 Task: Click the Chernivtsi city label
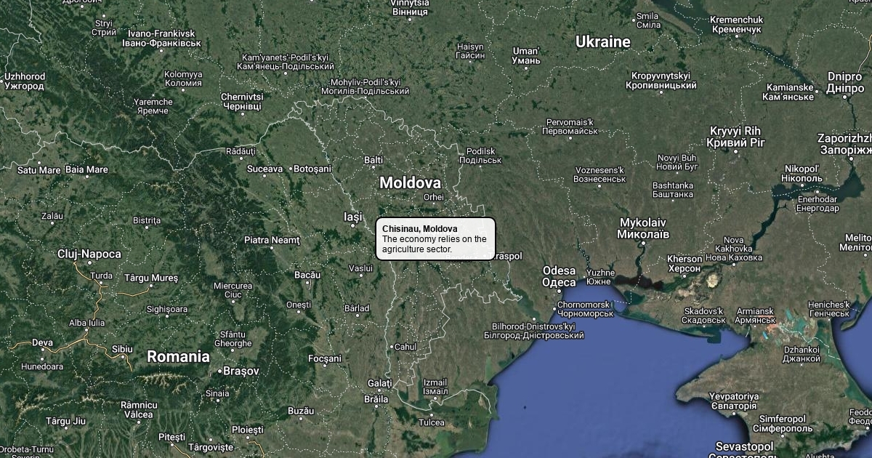click(242, 101)
